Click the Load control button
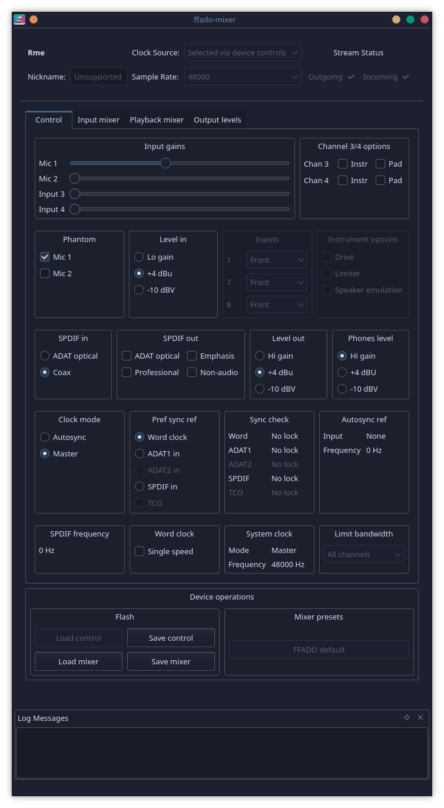The image size is (444, 808). point(78,638)
